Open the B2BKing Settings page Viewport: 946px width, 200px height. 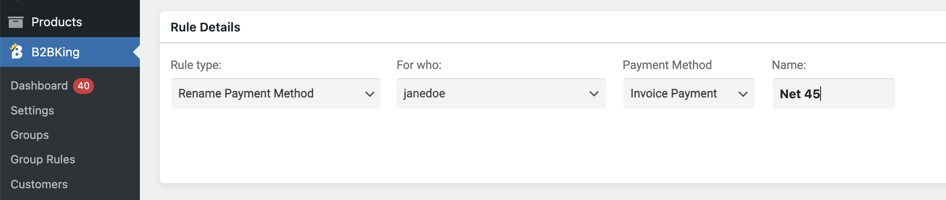(32, 110)
